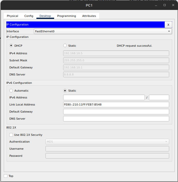Choose Automatic IPv6 configuration
Screen dimensions: 178x182
[11, 91]
